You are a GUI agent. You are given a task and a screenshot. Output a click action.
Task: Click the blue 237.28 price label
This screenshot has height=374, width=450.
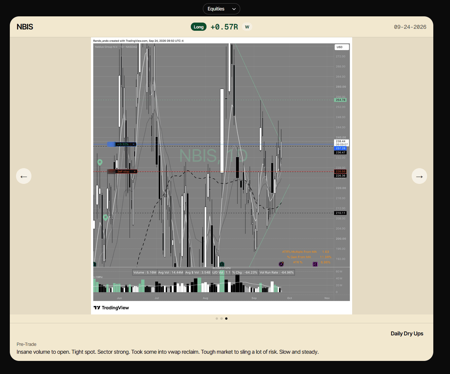pyautogui.click(x=340, y=148)
